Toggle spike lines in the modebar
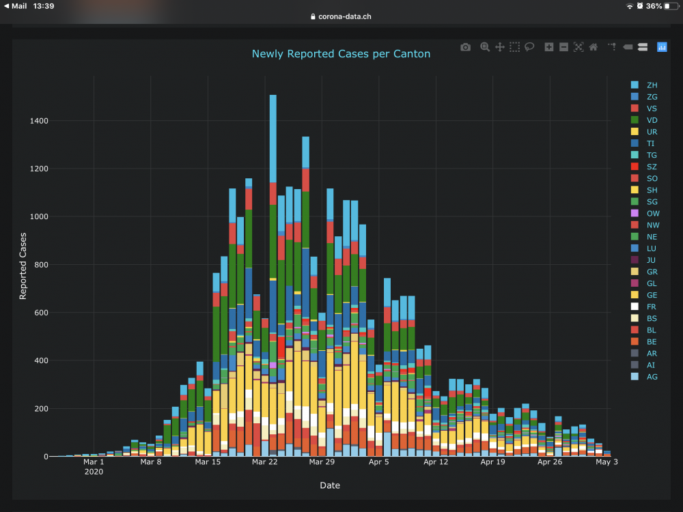683x512 pixels. 613,47
